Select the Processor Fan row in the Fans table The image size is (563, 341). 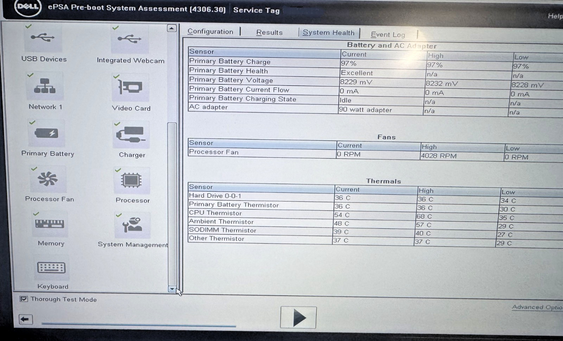point(375,154)
